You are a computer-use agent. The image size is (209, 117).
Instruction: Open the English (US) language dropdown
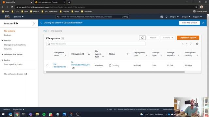click(19, 110)
